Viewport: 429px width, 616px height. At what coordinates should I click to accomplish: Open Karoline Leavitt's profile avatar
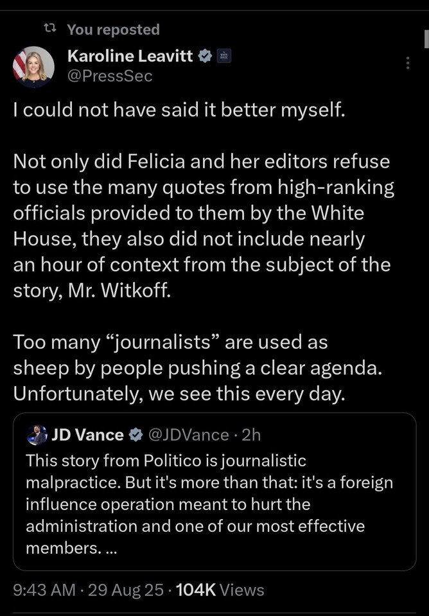[33, 67]
